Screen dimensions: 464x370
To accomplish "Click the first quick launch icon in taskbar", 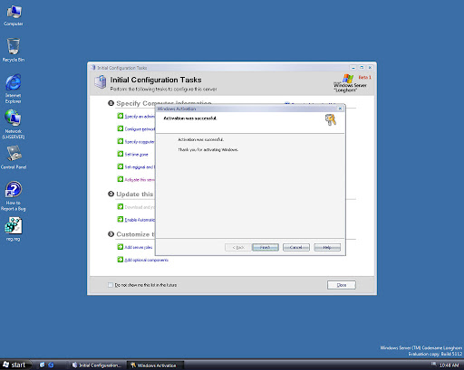I will [x=43, y=365].
